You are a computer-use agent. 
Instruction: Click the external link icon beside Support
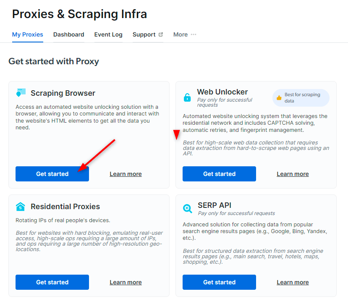pyautogui.click(x=161, y=34)
